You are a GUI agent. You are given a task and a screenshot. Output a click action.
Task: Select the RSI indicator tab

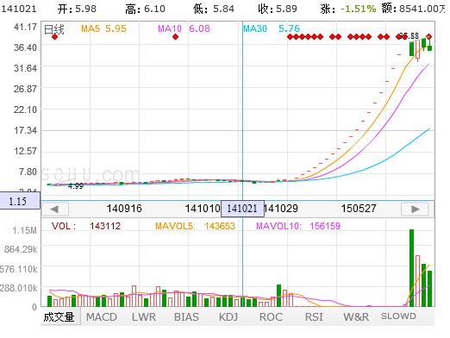point(314,317)
